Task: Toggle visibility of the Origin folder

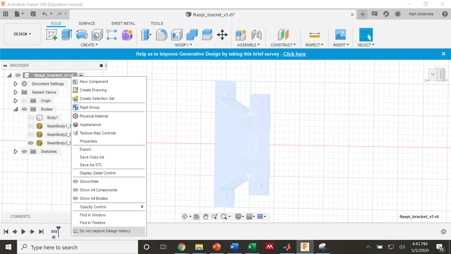Action: 24,101
